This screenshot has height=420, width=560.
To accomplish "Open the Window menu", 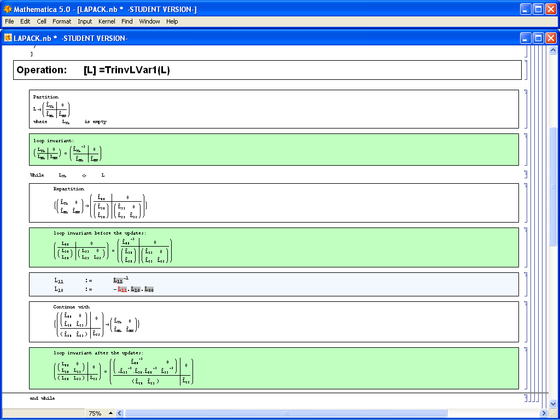I will coord(149,21).
